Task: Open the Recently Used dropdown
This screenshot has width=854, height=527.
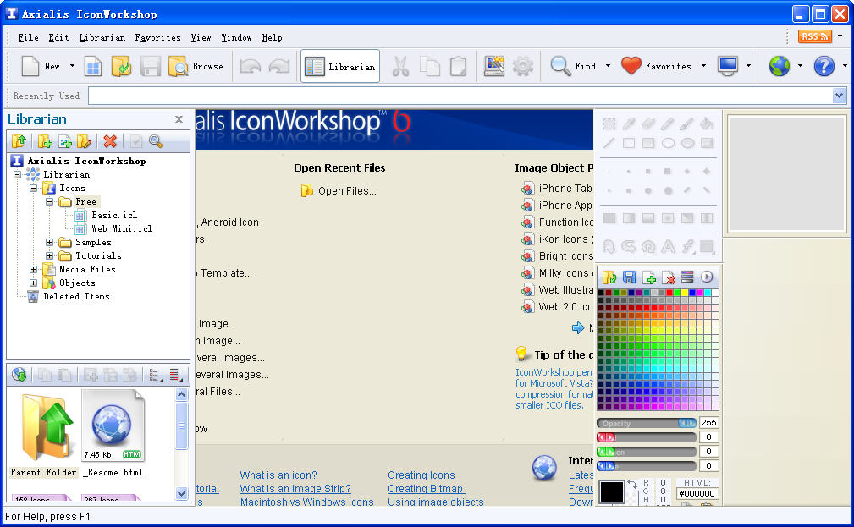Action: (839, 96)
